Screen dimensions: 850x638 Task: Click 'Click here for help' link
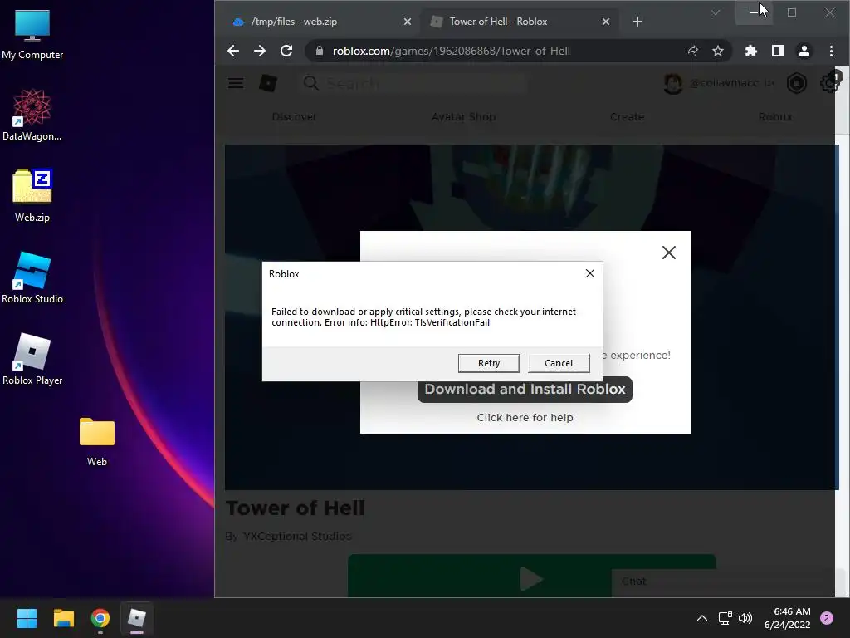(x=525, y=417)
